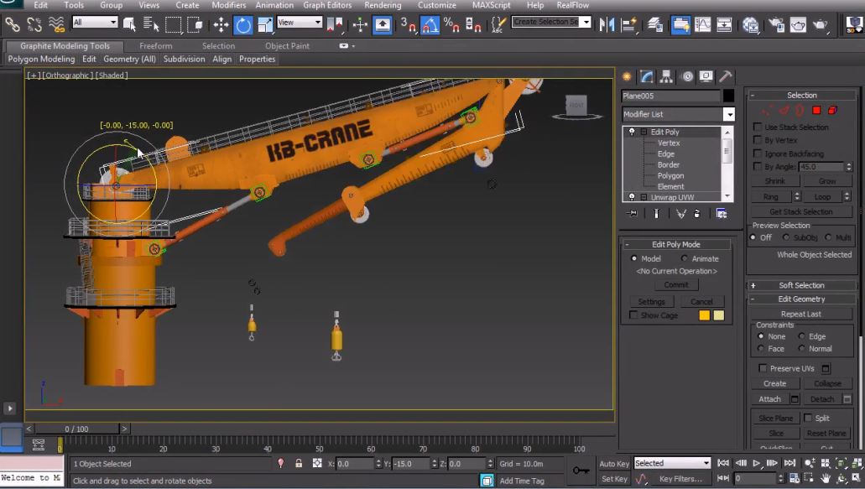The image size is (865, 489).
Task: Open the Selected key mode dropdown
Action: [672, 463]
